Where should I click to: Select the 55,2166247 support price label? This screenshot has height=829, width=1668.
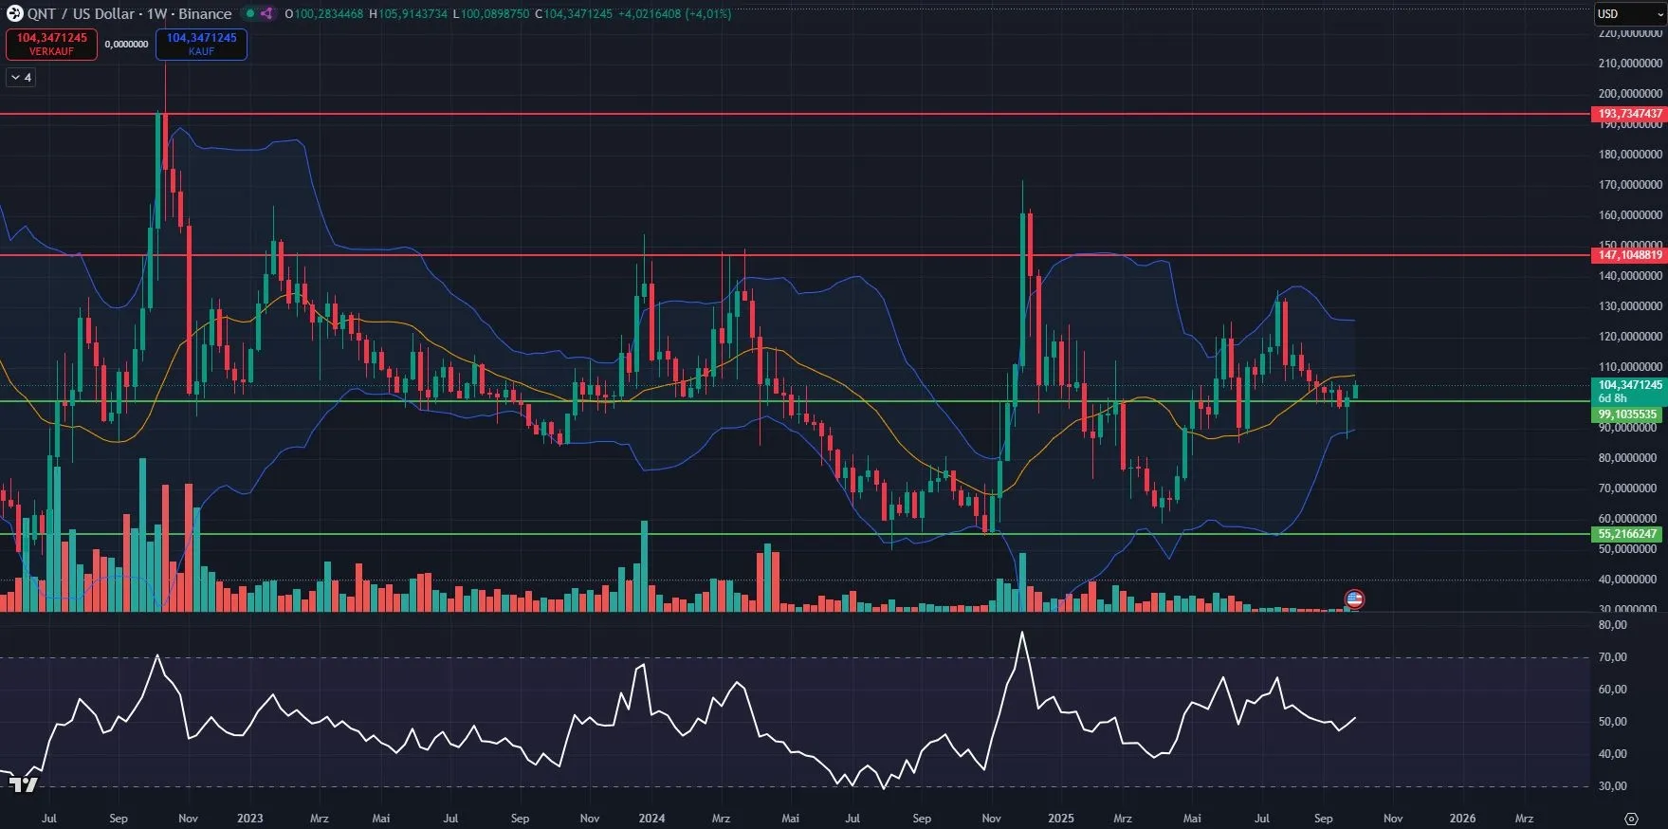click(x=1627, y=534)
